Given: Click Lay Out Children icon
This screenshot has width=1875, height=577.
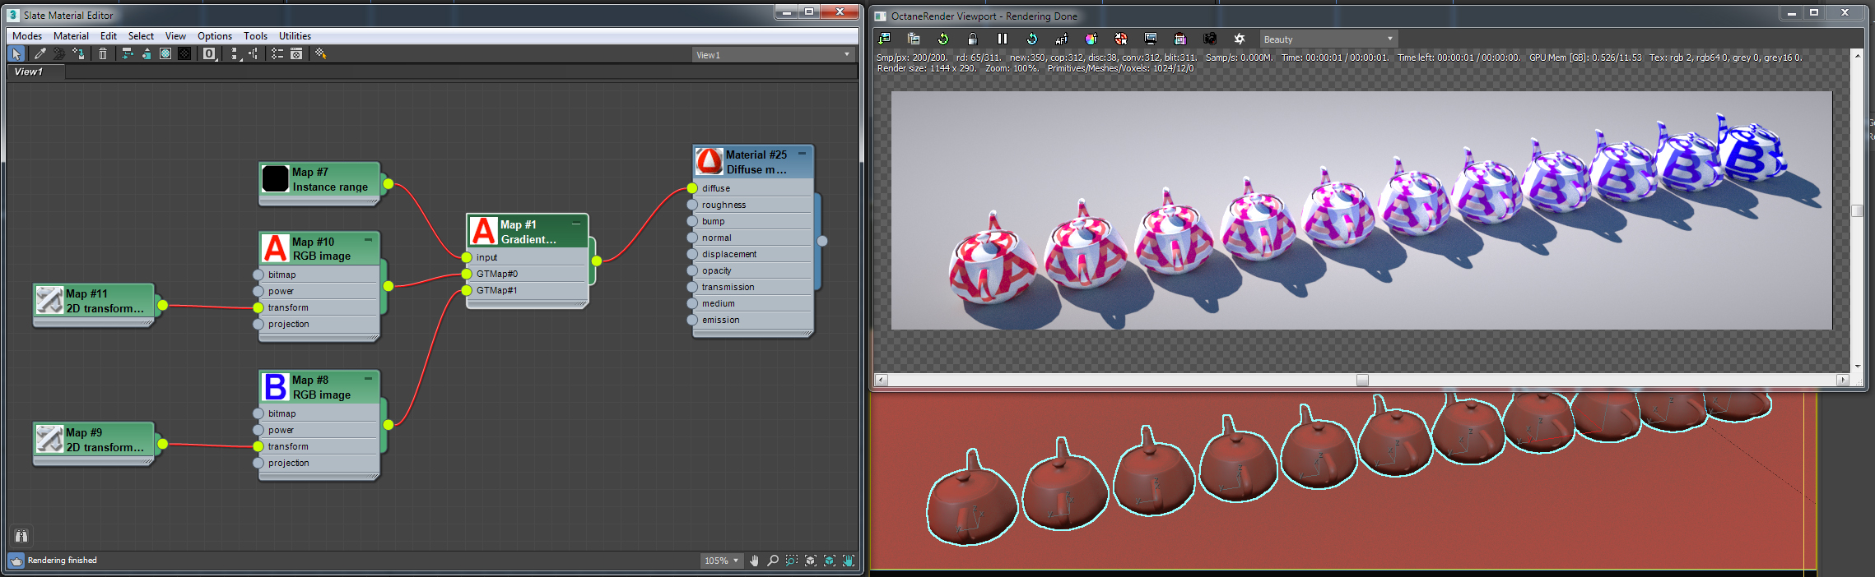Looking at the screenshot, I should pyautogui.click(x=254, y=54).
